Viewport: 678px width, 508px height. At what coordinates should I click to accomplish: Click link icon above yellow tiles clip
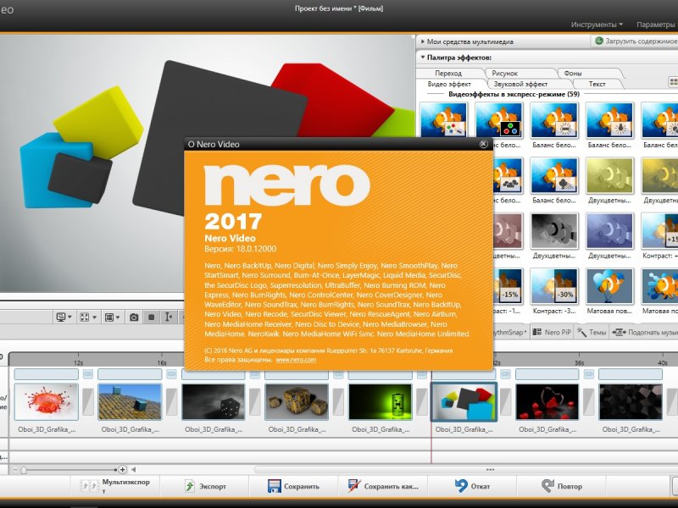click(x=171, y=373)
